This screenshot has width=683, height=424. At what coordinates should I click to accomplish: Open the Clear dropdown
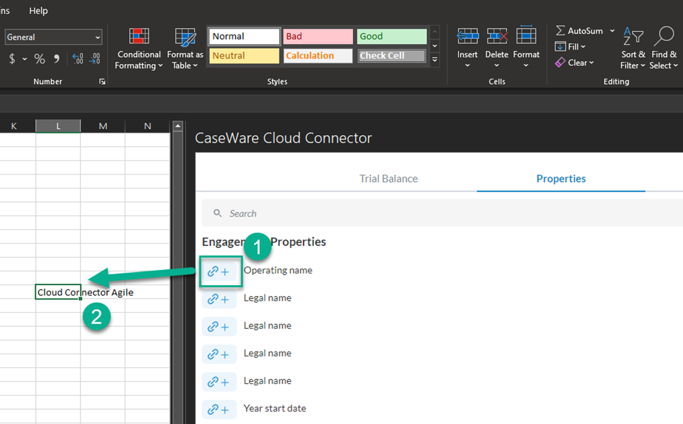pyautogui.click(x=575, y=63)
